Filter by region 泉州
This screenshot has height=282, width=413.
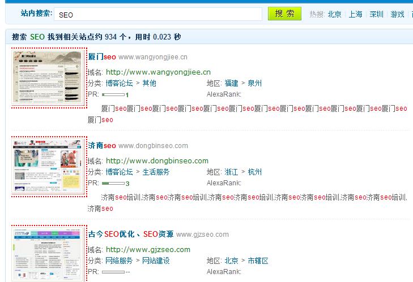[x=255, y=84]
